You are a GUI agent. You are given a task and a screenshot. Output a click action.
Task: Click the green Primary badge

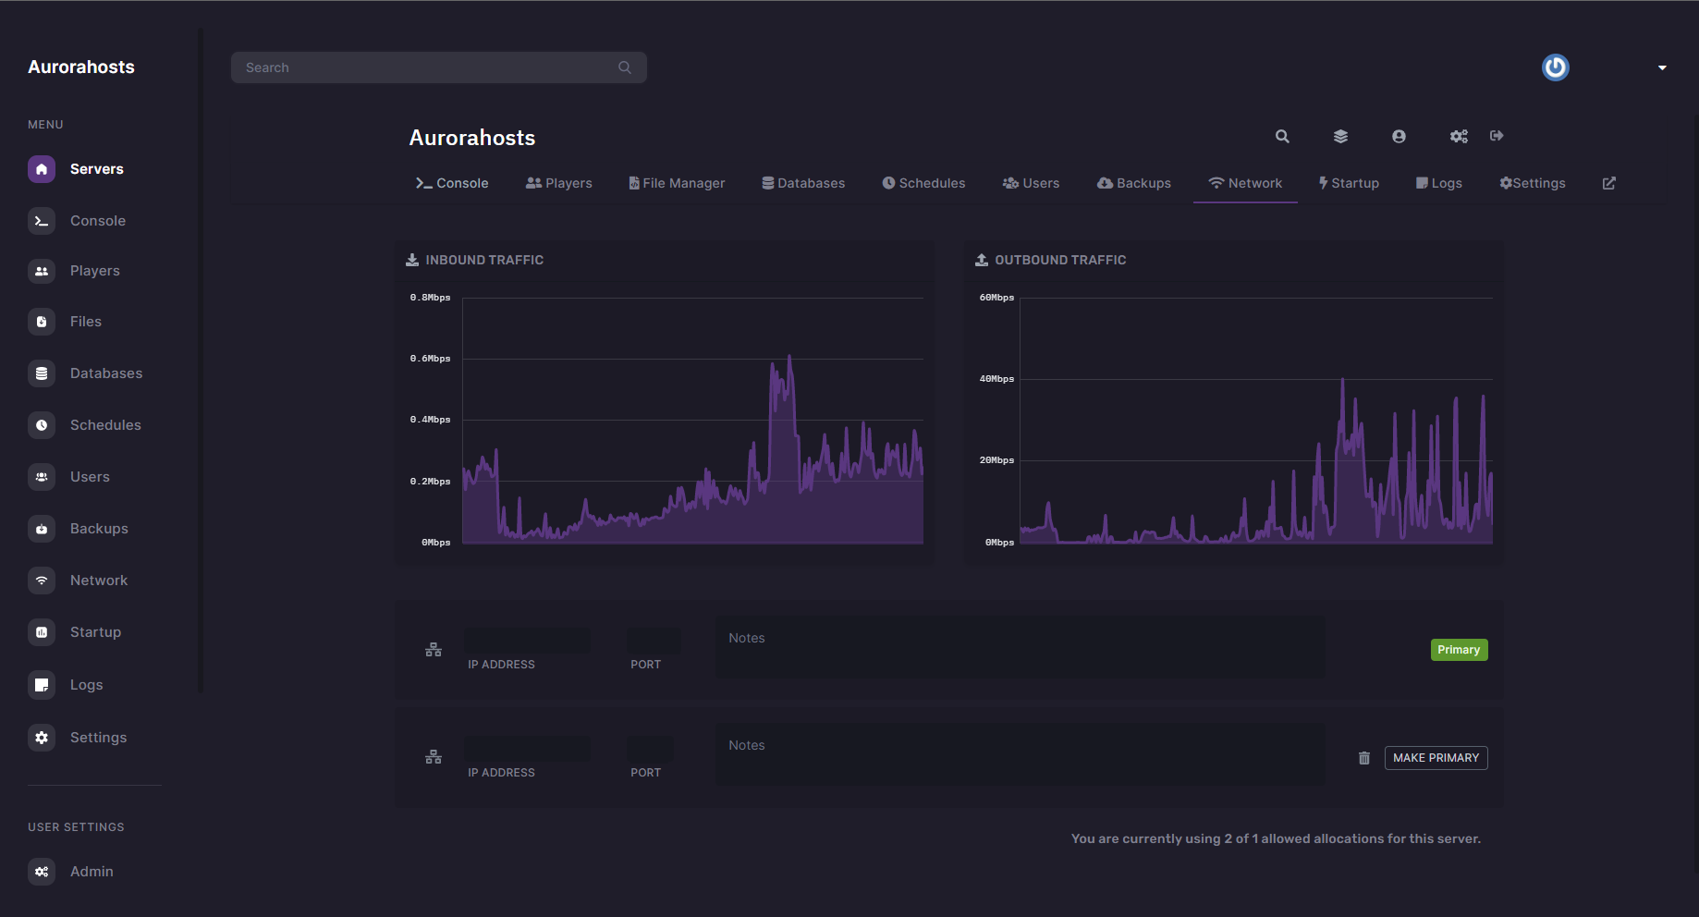1459,649
